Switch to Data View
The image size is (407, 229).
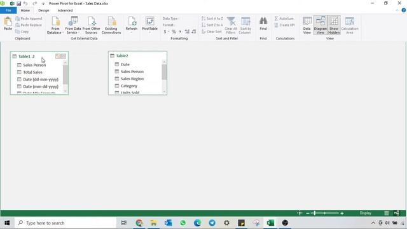point(307,25)
